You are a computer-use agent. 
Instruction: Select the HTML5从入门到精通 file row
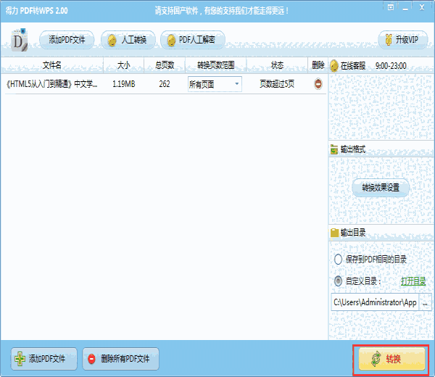click(165, 84)
